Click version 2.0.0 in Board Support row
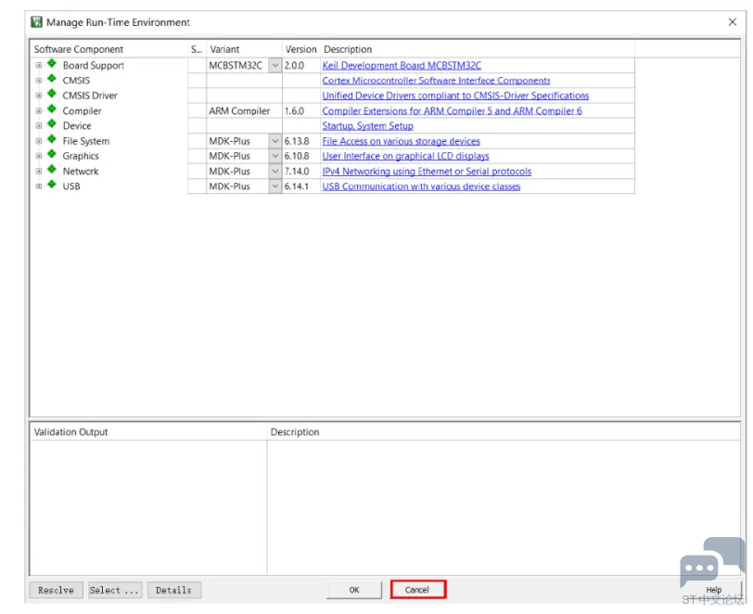 coord(294,65)
